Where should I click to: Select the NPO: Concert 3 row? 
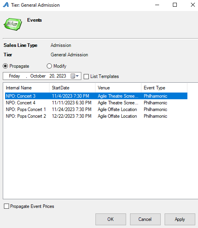pyautogui.click(x=96, y=96)
